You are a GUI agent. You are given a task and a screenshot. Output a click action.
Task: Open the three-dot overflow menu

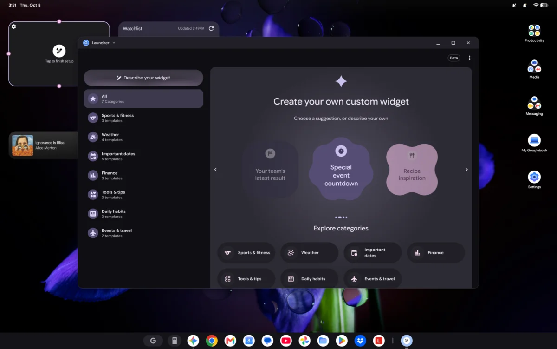(469, 58)
